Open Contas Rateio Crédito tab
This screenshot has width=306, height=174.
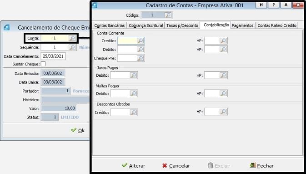pos(277,25)
